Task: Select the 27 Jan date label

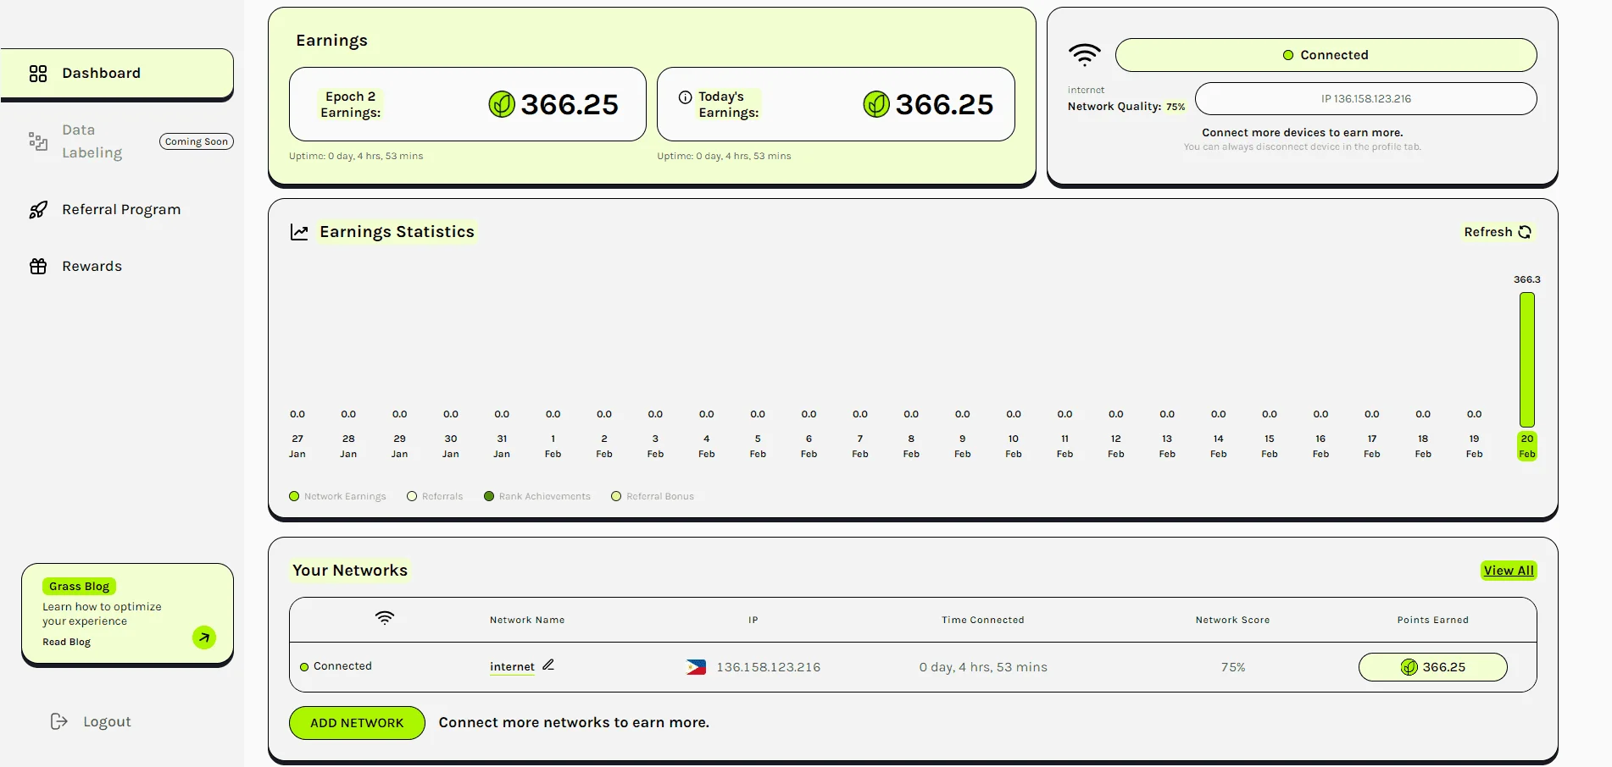Action: coord(297,446)
